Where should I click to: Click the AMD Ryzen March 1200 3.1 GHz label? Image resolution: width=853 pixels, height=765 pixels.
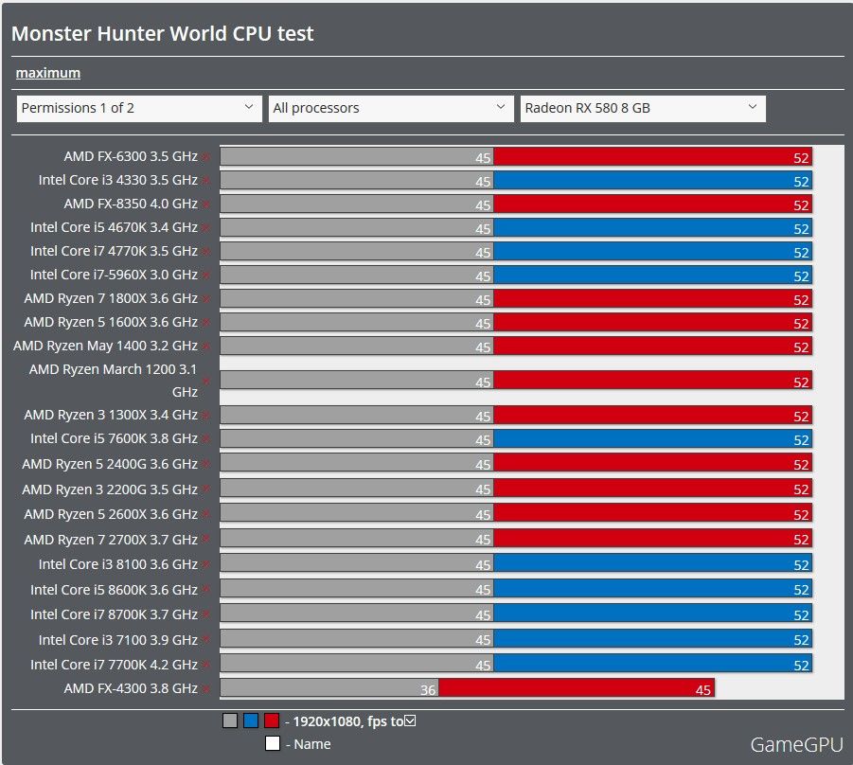(114, 381)
